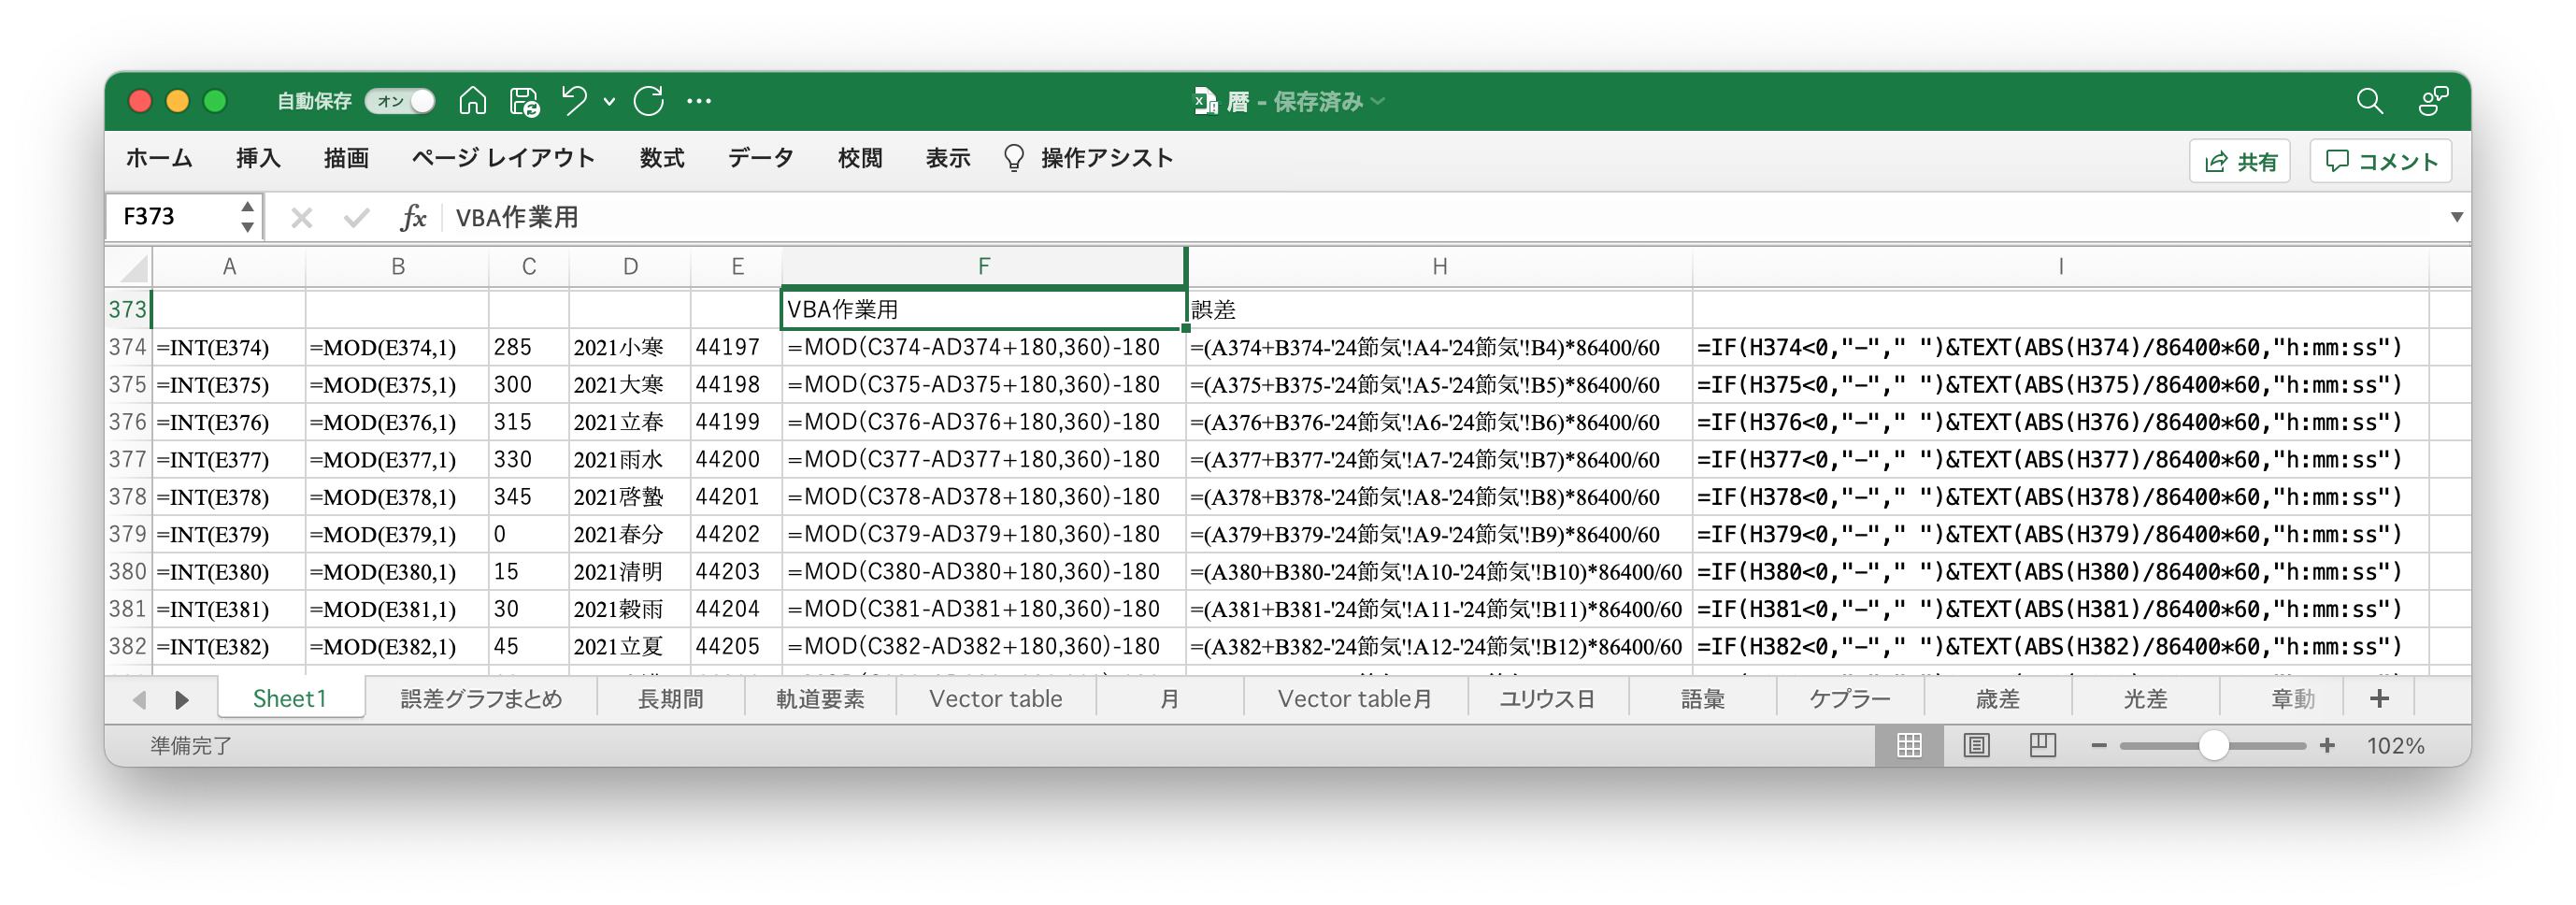Click the Home icon in title bar
The height and width of the screenshot is (905, 2576).
click(x=473, y=101)
